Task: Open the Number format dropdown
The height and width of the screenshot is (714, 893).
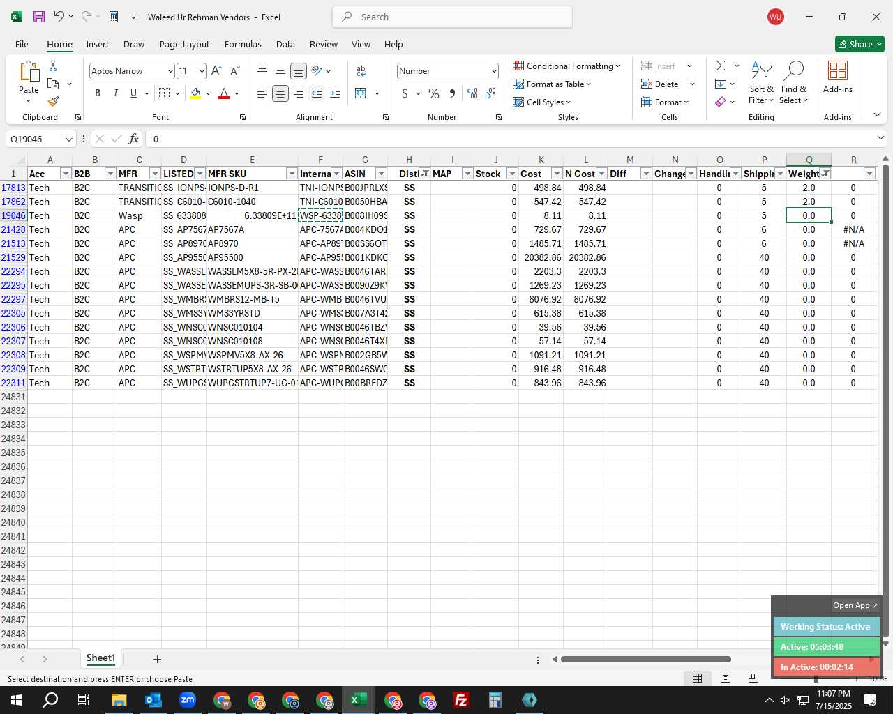Action: [x=494, y=70]
